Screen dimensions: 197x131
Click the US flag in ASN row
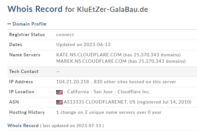point(59,102)
